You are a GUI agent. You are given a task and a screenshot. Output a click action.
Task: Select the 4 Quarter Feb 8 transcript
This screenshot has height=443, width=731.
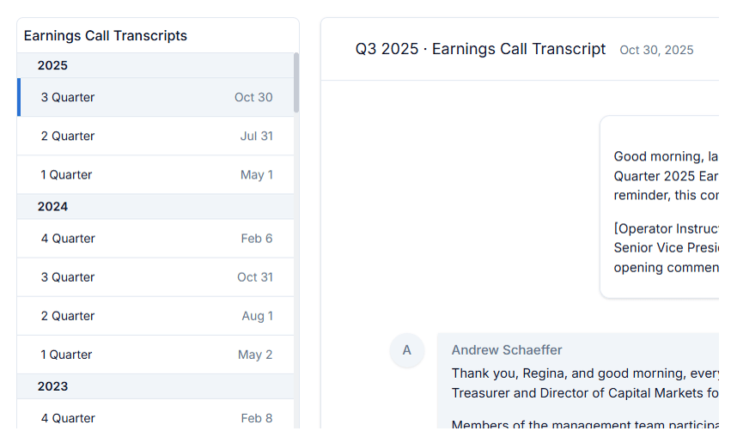(155, 418)
